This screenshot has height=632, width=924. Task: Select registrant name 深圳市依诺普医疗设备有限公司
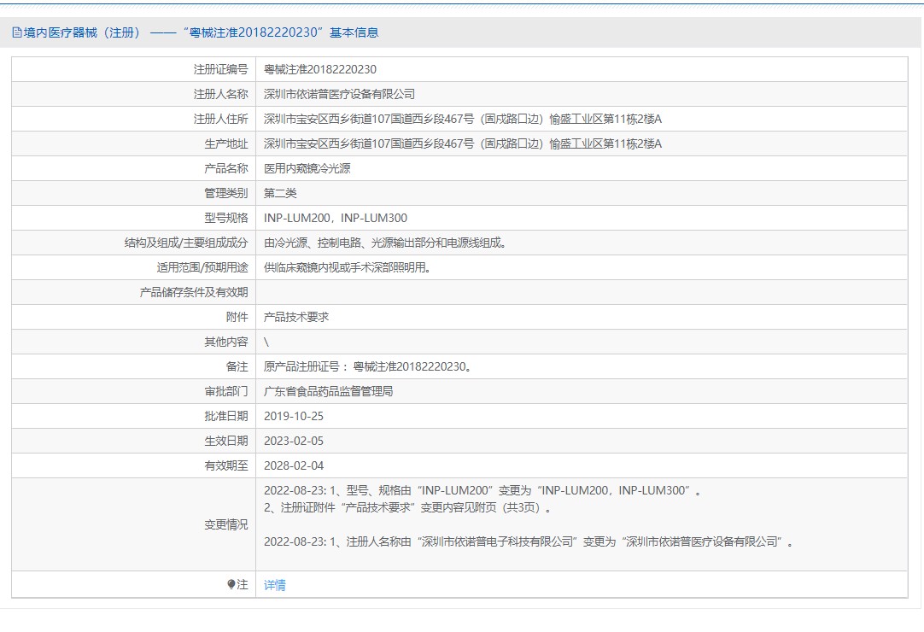pos(339,94)
